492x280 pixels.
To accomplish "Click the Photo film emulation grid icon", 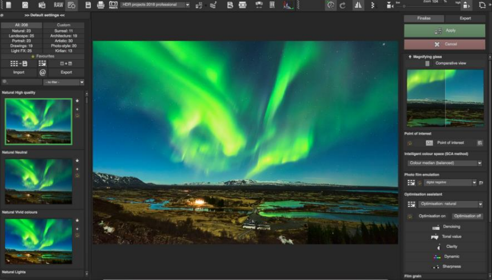I will 411,183.
